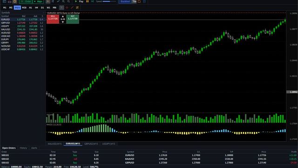Select USDCHF in Symbols list
Viewport: 298px width, 168px height.
[23, 49]
